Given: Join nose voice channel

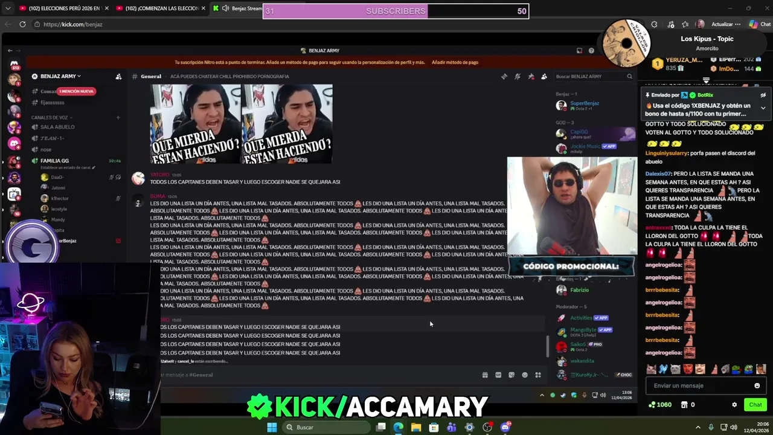Looking at the screenshot, I should [x=46, y=150].
